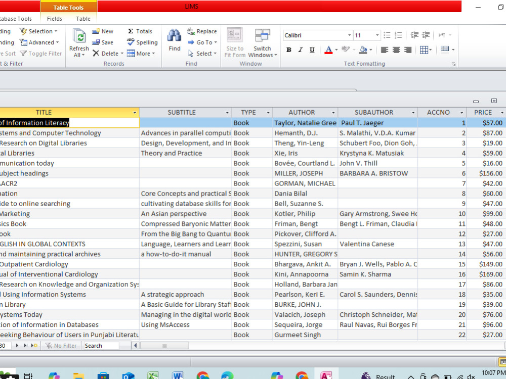
Task: Expand the More records menu
Action: tap(141, 54)
